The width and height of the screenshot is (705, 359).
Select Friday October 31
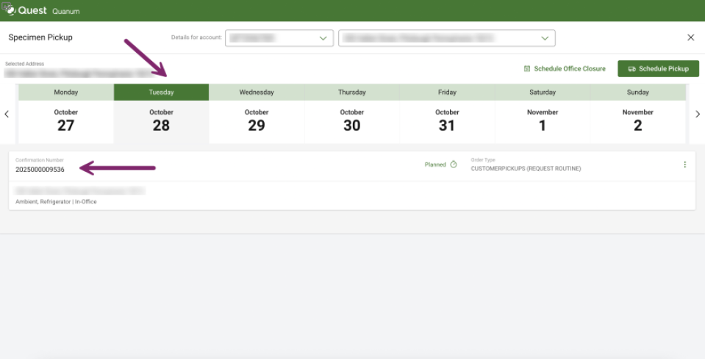[x=447, y=120]
